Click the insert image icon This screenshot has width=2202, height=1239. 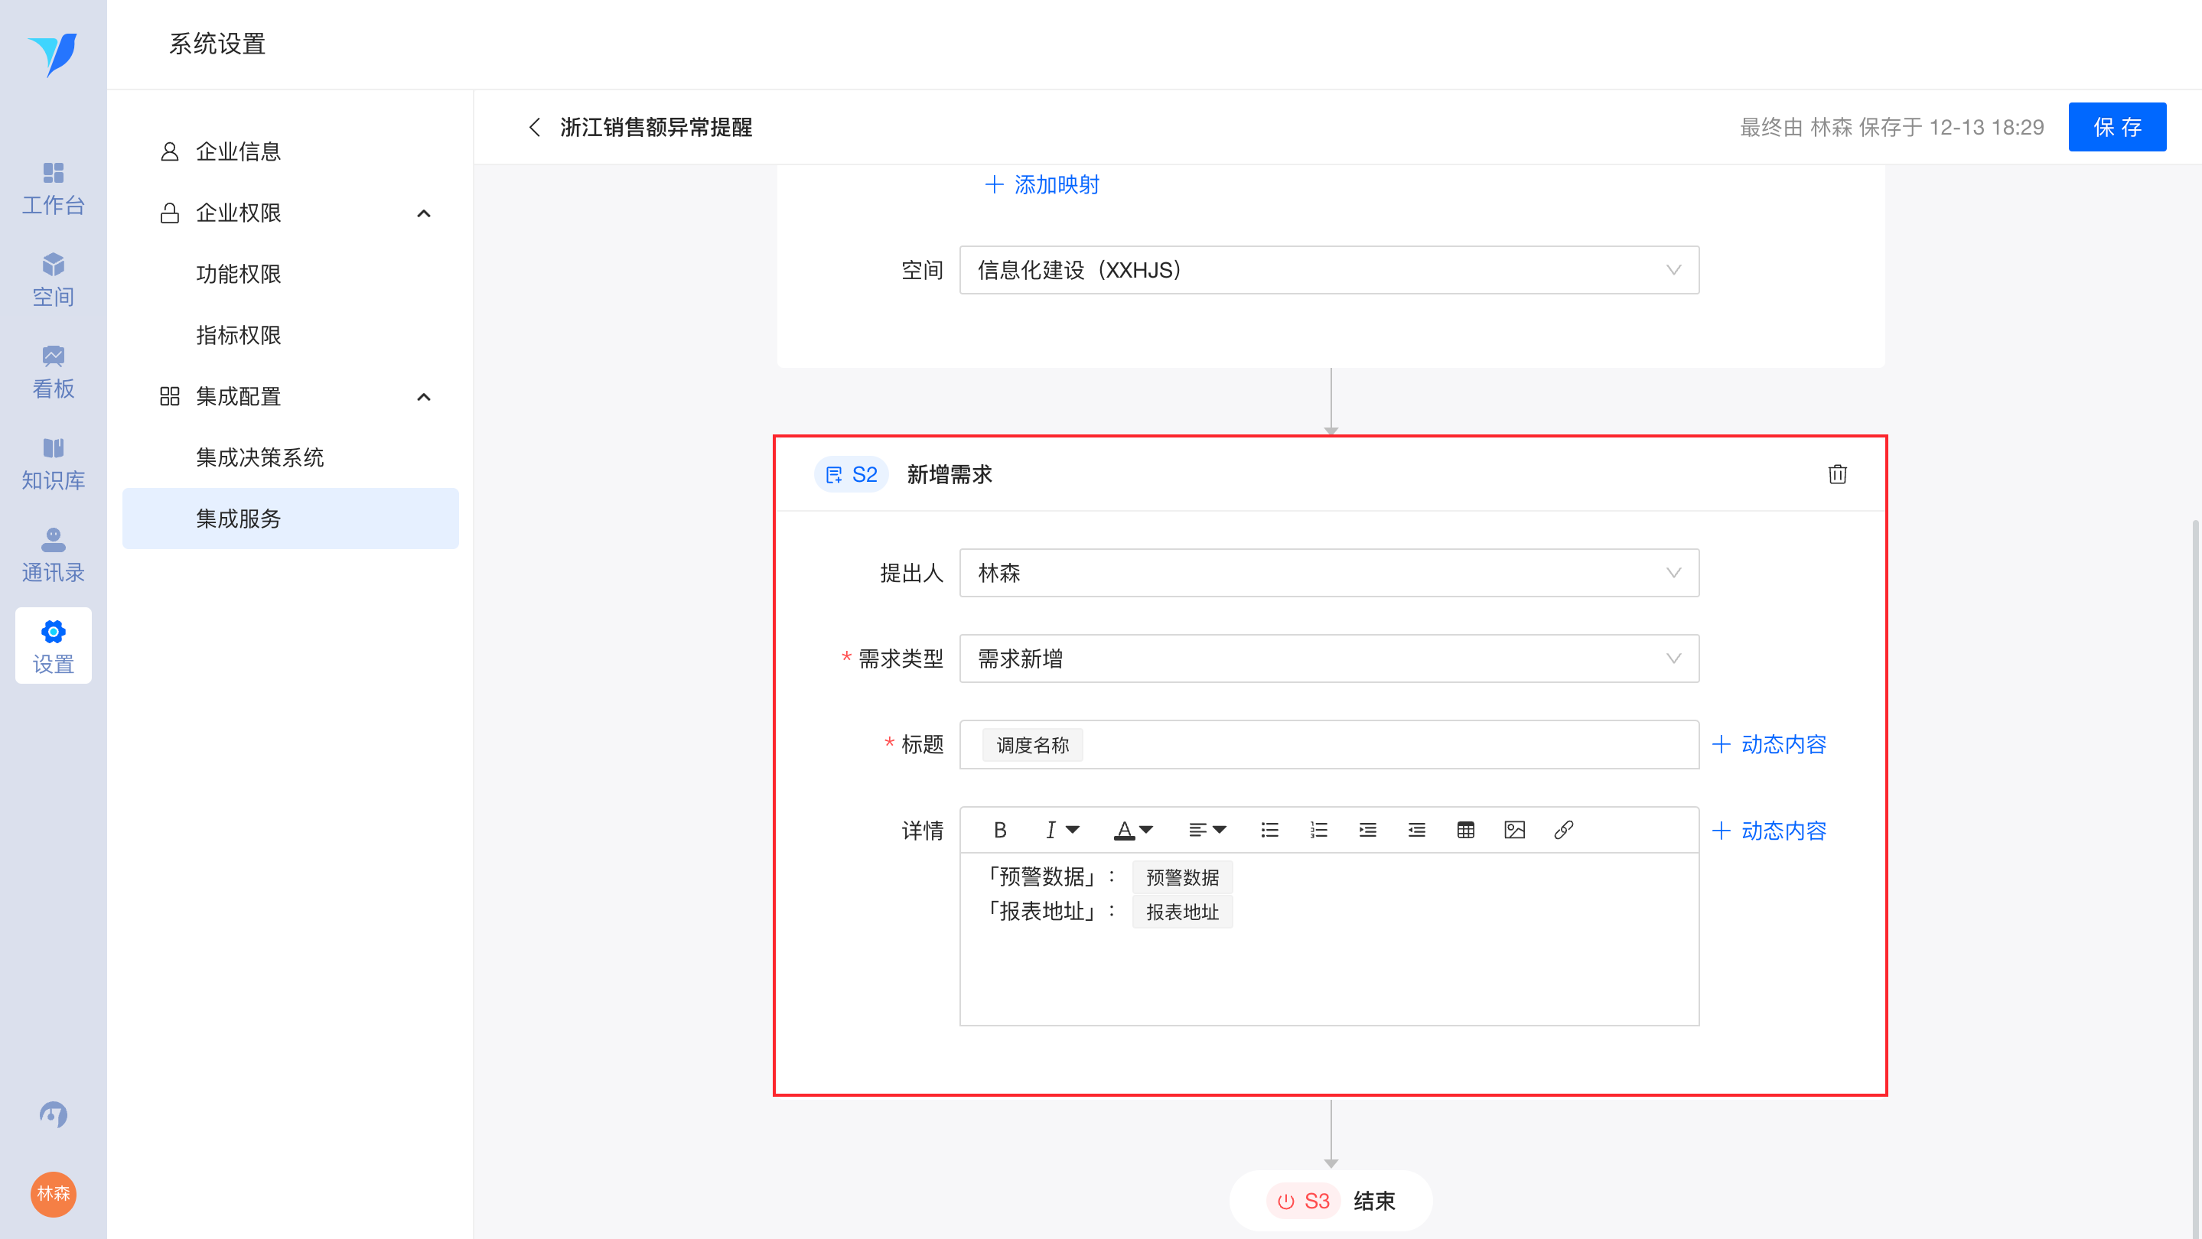point(1514,830)
